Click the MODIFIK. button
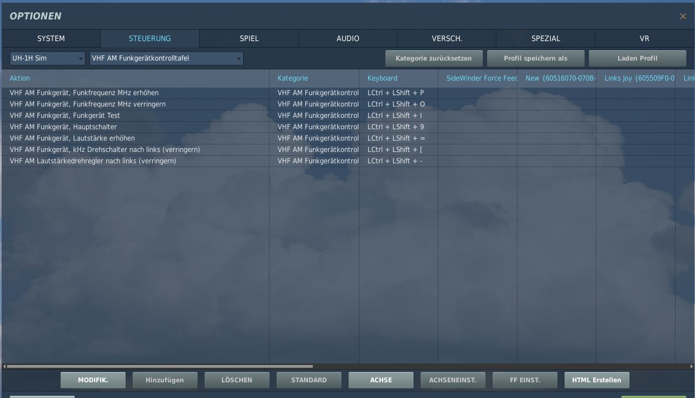 click(x=93, y=380)
